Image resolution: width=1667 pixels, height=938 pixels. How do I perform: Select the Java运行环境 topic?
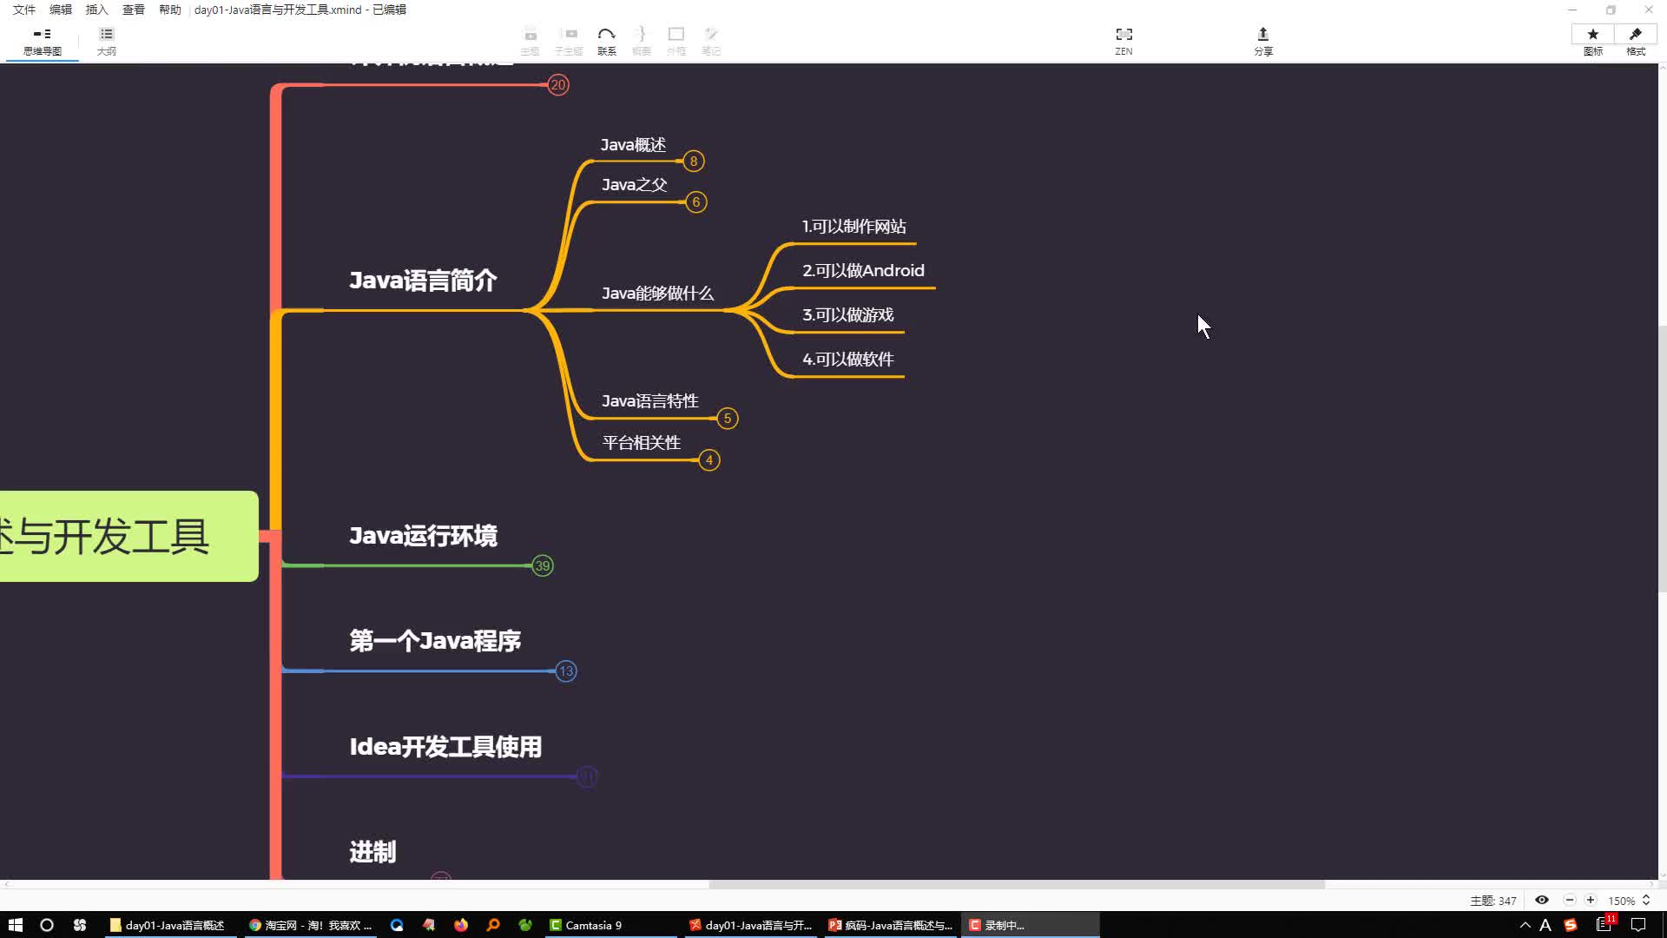423,536
